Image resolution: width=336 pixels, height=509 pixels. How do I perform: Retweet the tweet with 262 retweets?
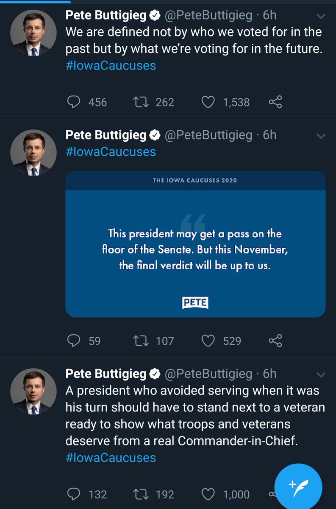(x=141, y=102)
